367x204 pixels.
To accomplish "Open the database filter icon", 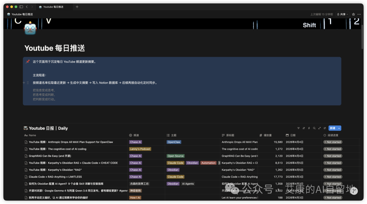I will (298, 128).
